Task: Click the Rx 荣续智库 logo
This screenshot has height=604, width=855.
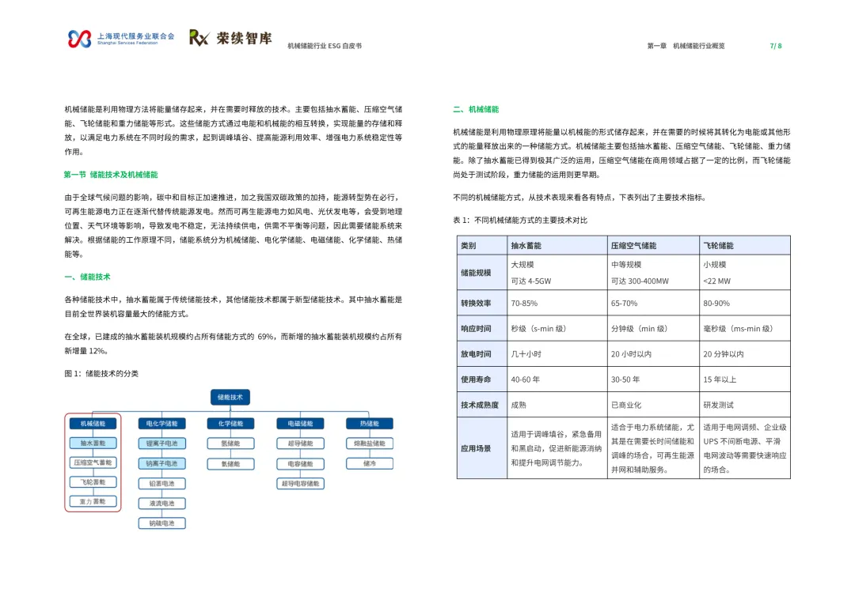Action: [230, 38]
